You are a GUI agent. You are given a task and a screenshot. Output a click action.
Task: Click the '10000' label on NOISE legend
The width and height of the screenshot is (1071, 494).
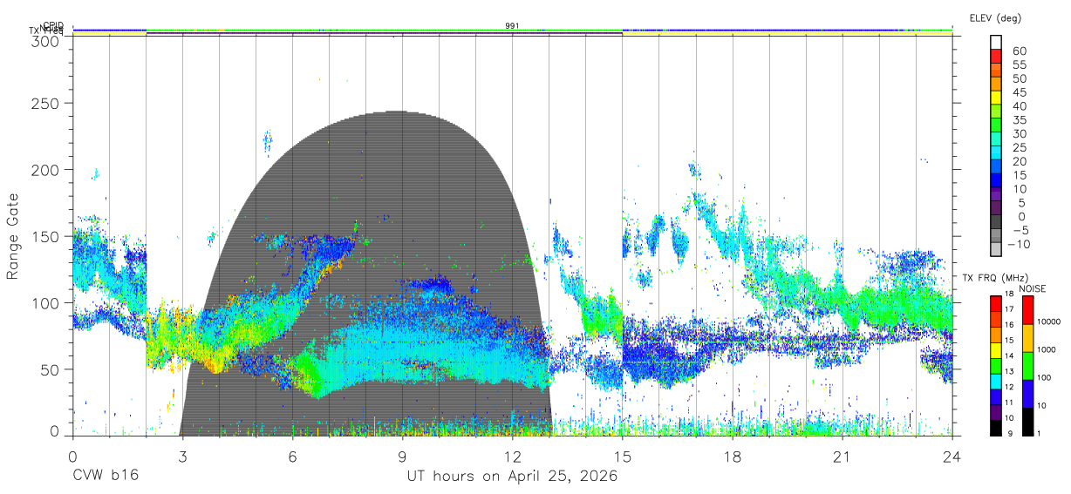1050,322
